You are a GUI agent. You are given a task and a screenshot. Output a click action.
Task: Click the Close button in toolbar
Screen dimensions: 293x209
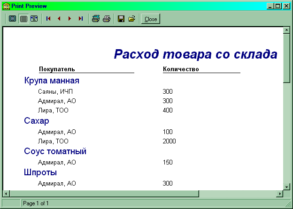coord(151,19)
